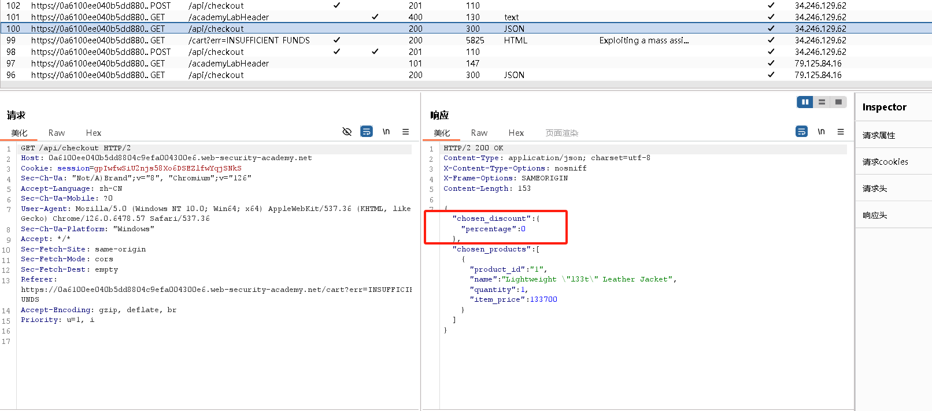932x411 pixels.
Task: Toggle hidden characters eye icon in request pane
Action: pos(347,132)
